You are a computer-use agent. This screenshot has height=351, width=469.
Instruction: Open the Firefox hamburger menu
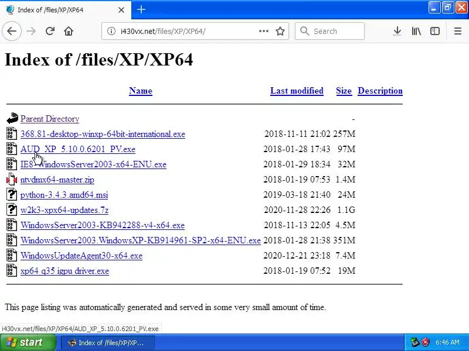tap(458, 31)
